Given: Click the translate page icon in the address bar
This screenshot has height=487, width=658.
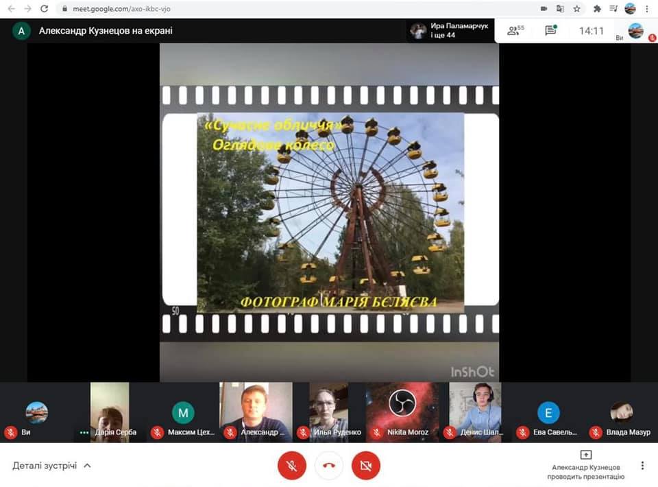Looking at the screenshot, I should click(x=561, y=9).
